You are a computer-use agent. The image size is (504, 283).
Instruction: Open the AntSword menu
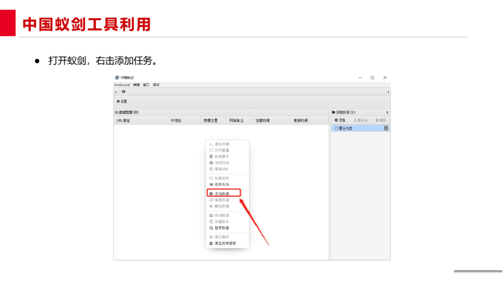[122, 85]
